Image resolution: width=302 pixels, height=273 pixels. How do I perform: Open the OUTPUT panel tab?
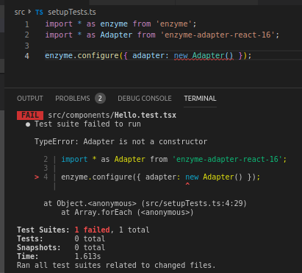click(x=30, y=99)
